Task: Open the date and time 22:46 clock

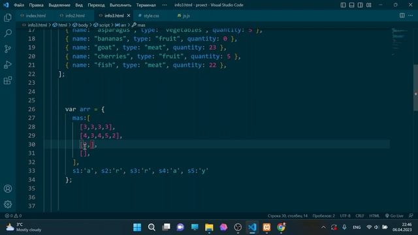Action: coord(402,227)
